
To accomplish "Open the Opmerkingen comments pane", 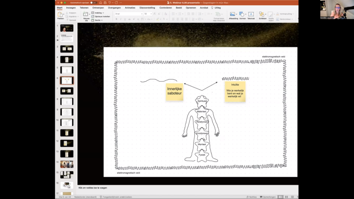I will tap(268, 197).
